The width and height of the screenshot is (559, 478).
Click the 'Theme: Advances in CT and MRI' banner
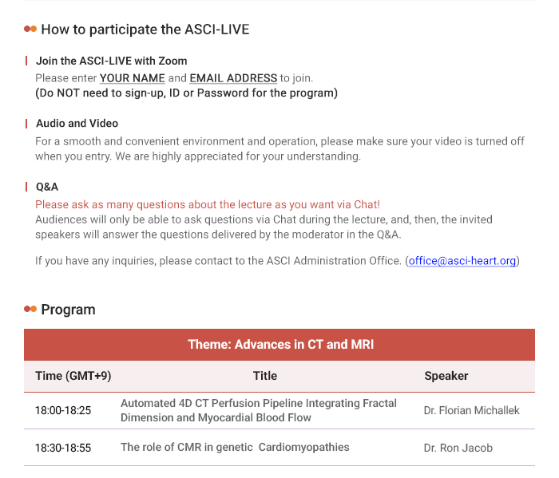pyautogui.click(x=279, y=345)
